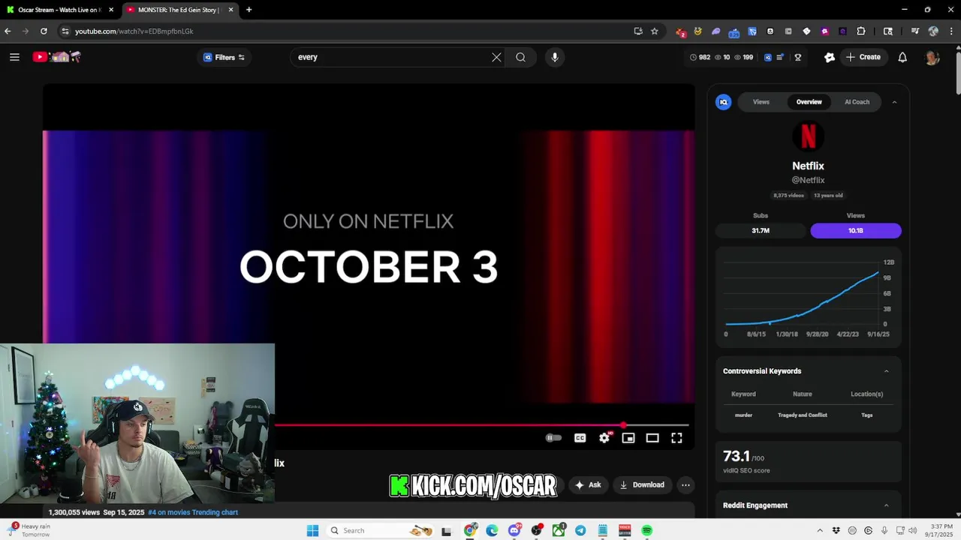Enter fullscreen on the video
The height and width of the screenshot is (540, 961).
(x=676, y=438)
